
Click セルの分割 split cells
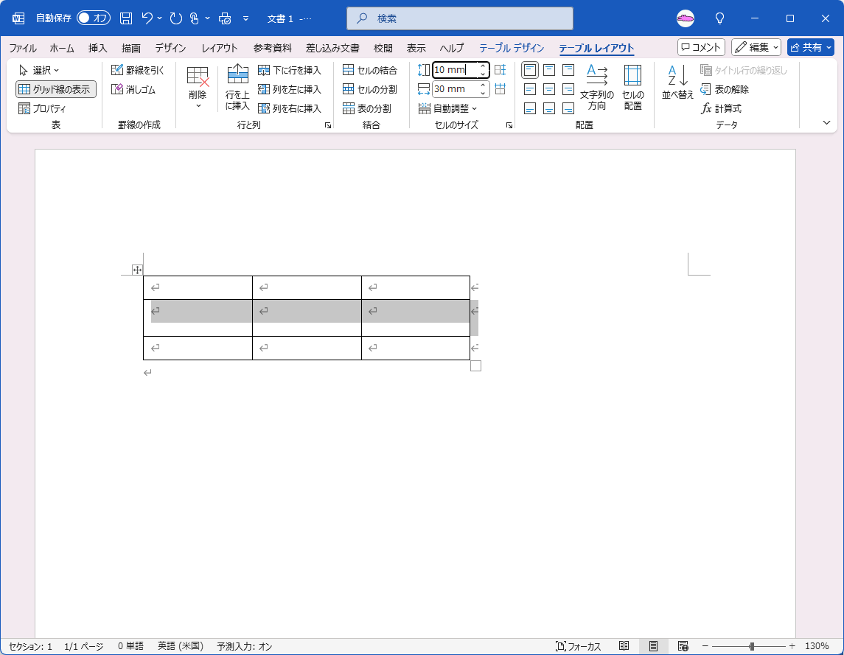[370, 89]
